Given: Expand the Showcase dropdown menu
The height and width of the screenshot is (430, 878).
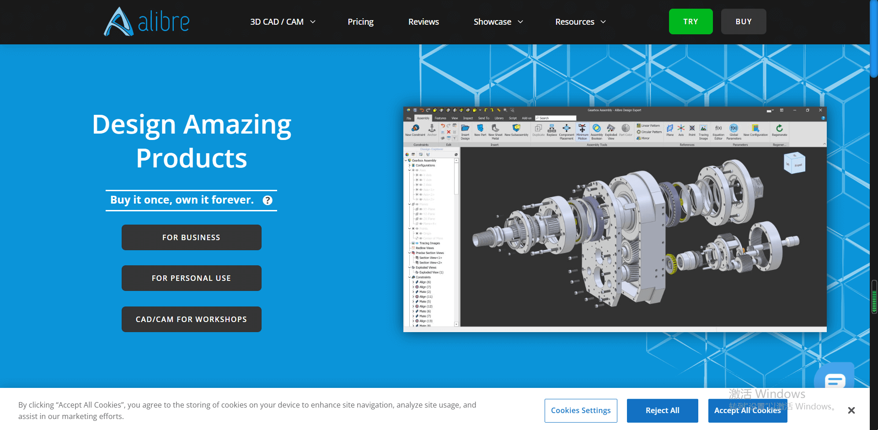Looking at the screenshot, I should click(498, 22).
